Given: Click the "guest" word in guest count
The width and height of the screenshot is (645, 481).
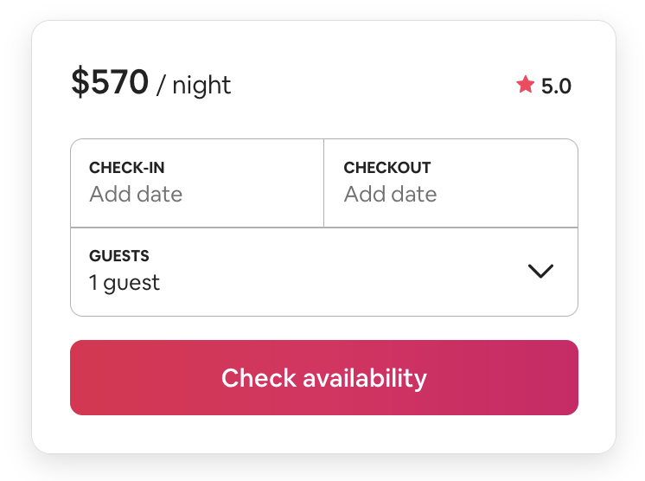Looking at the screenshot, I should point(131,283).
